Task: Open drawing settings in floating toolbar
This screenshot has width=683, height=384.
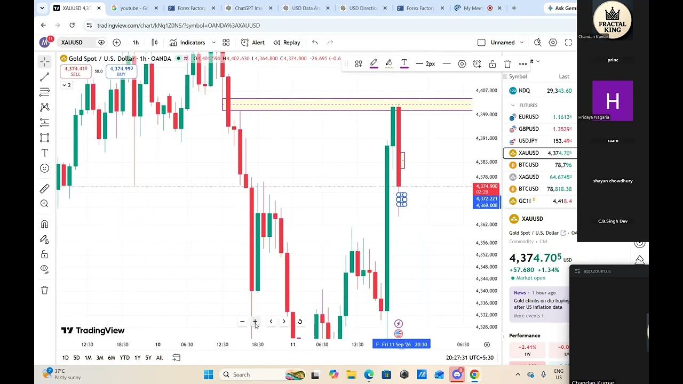Action: tap(462, 64)
